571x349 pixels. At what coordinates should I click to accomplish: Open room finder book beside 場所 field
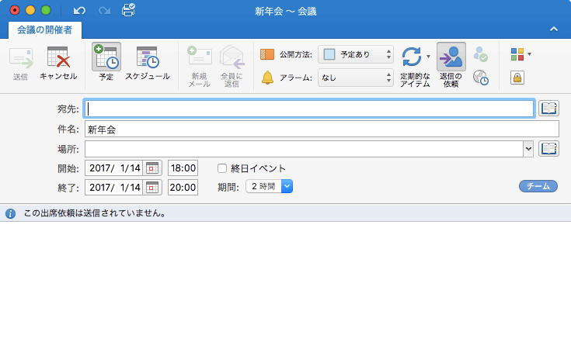(x=548, y=149)
